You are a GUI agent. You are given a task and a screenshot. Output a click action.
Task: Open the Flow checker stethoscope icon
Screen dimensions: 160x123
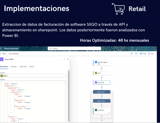coord(136,53)
